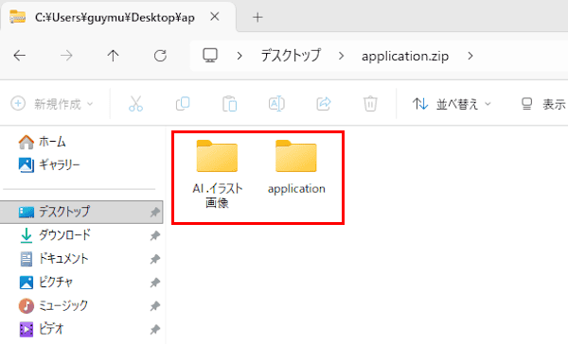
Task: Expand chevron after application.zip in path
Action: click(470, 56)
